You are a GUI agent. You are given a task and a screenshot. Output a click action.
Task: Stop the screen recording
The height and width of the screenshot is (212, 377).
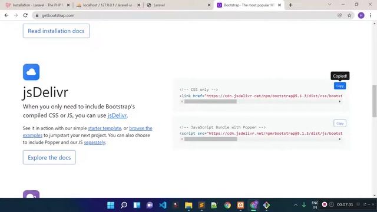coord(325,204)
